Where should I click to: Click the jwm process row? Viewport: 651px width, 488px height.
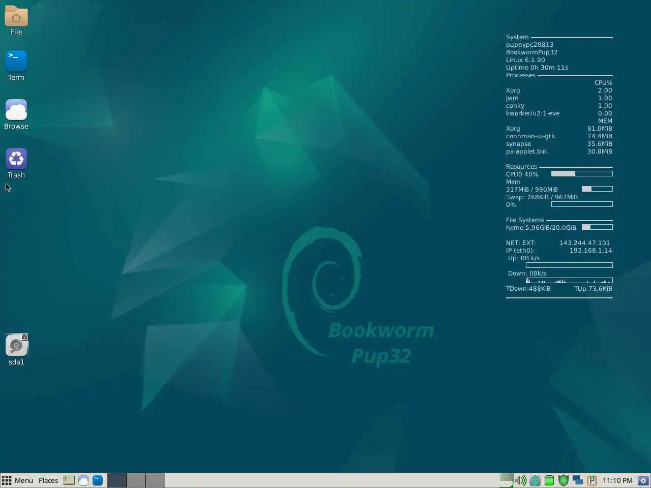click(x=559, y=98)
